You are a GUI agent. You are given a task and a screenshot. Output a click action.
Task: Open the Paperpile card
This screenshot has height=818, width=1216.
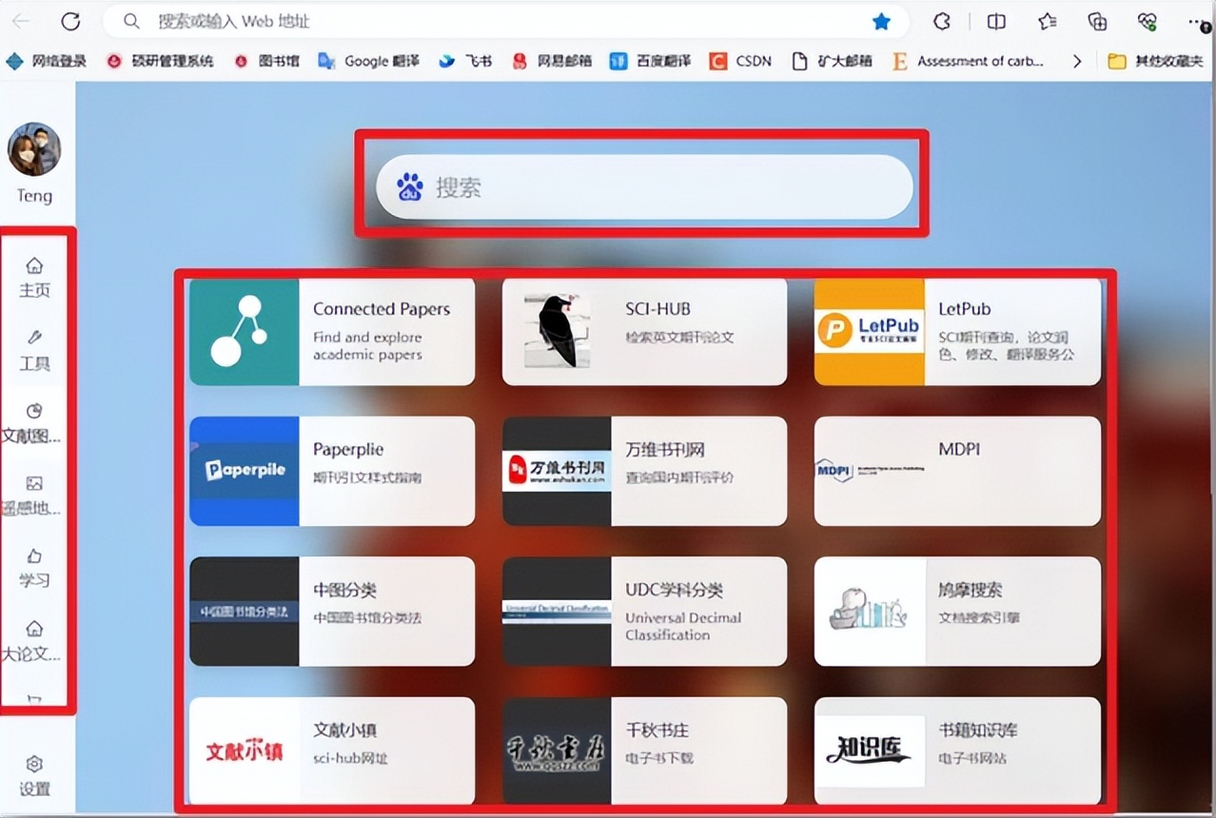point(332,471)
